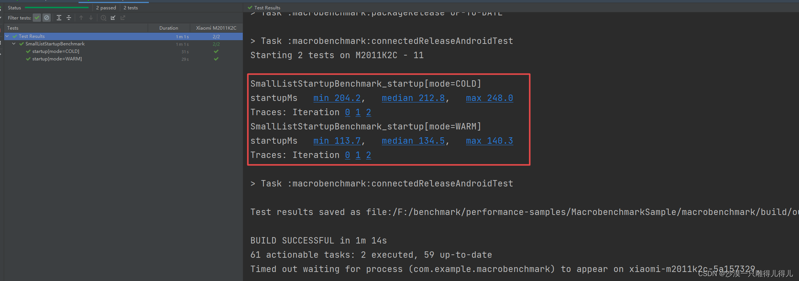Open COLD startup min 204.2 link
This screenshot has width=799, height=281.
[337, 98]
